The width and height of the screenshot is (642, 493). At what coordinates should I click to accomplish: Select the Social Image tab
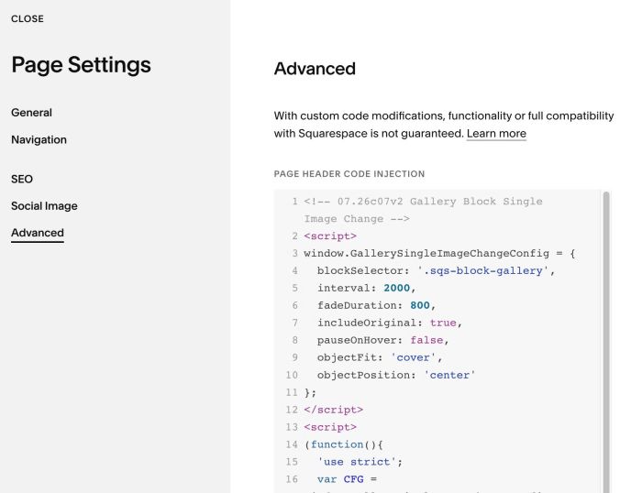coord(44,206)
